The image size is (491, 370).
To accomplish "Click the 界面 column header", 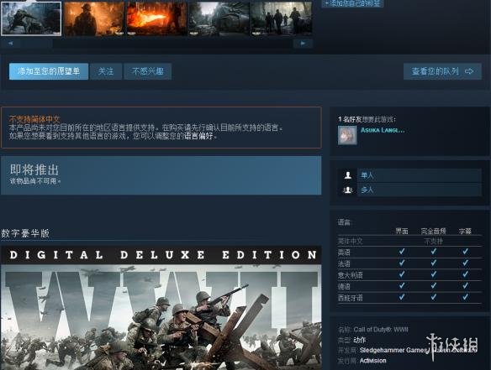I will click(x=402, y=232).
